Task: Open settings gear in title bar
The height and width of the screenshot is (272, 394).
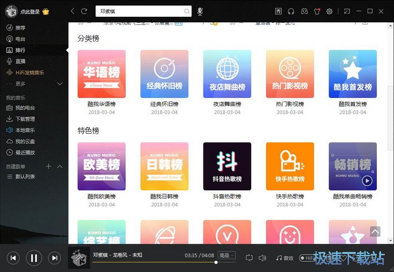Action: click(330, 11)
